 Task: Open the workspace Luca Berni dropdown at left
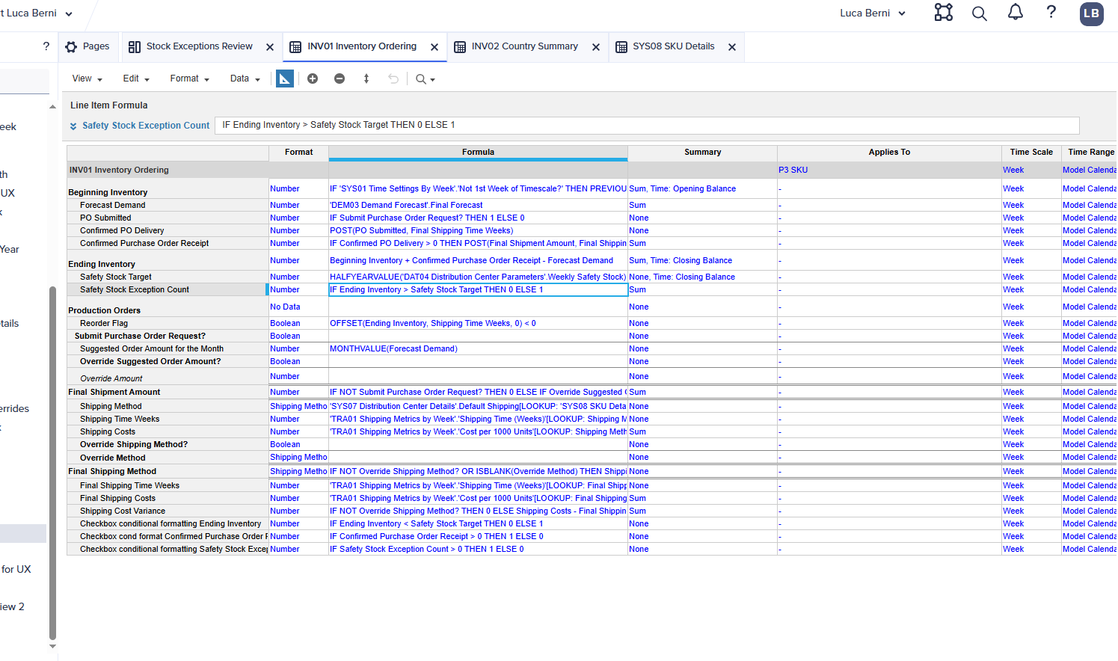click(36, 13)
